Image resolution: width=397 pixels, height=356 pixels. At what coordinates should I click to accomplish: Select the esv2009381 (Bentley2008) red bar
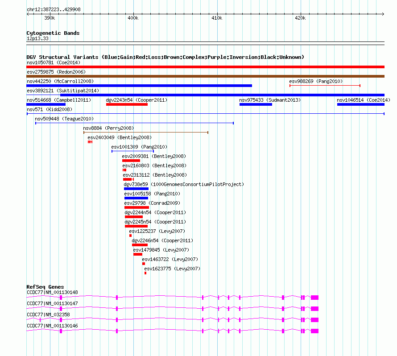(x=131, y=161)
